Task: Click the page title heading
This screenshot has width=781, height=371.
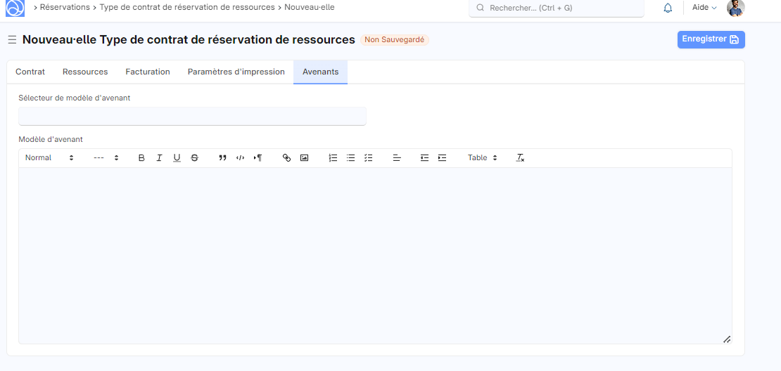Action: (189, 40)
